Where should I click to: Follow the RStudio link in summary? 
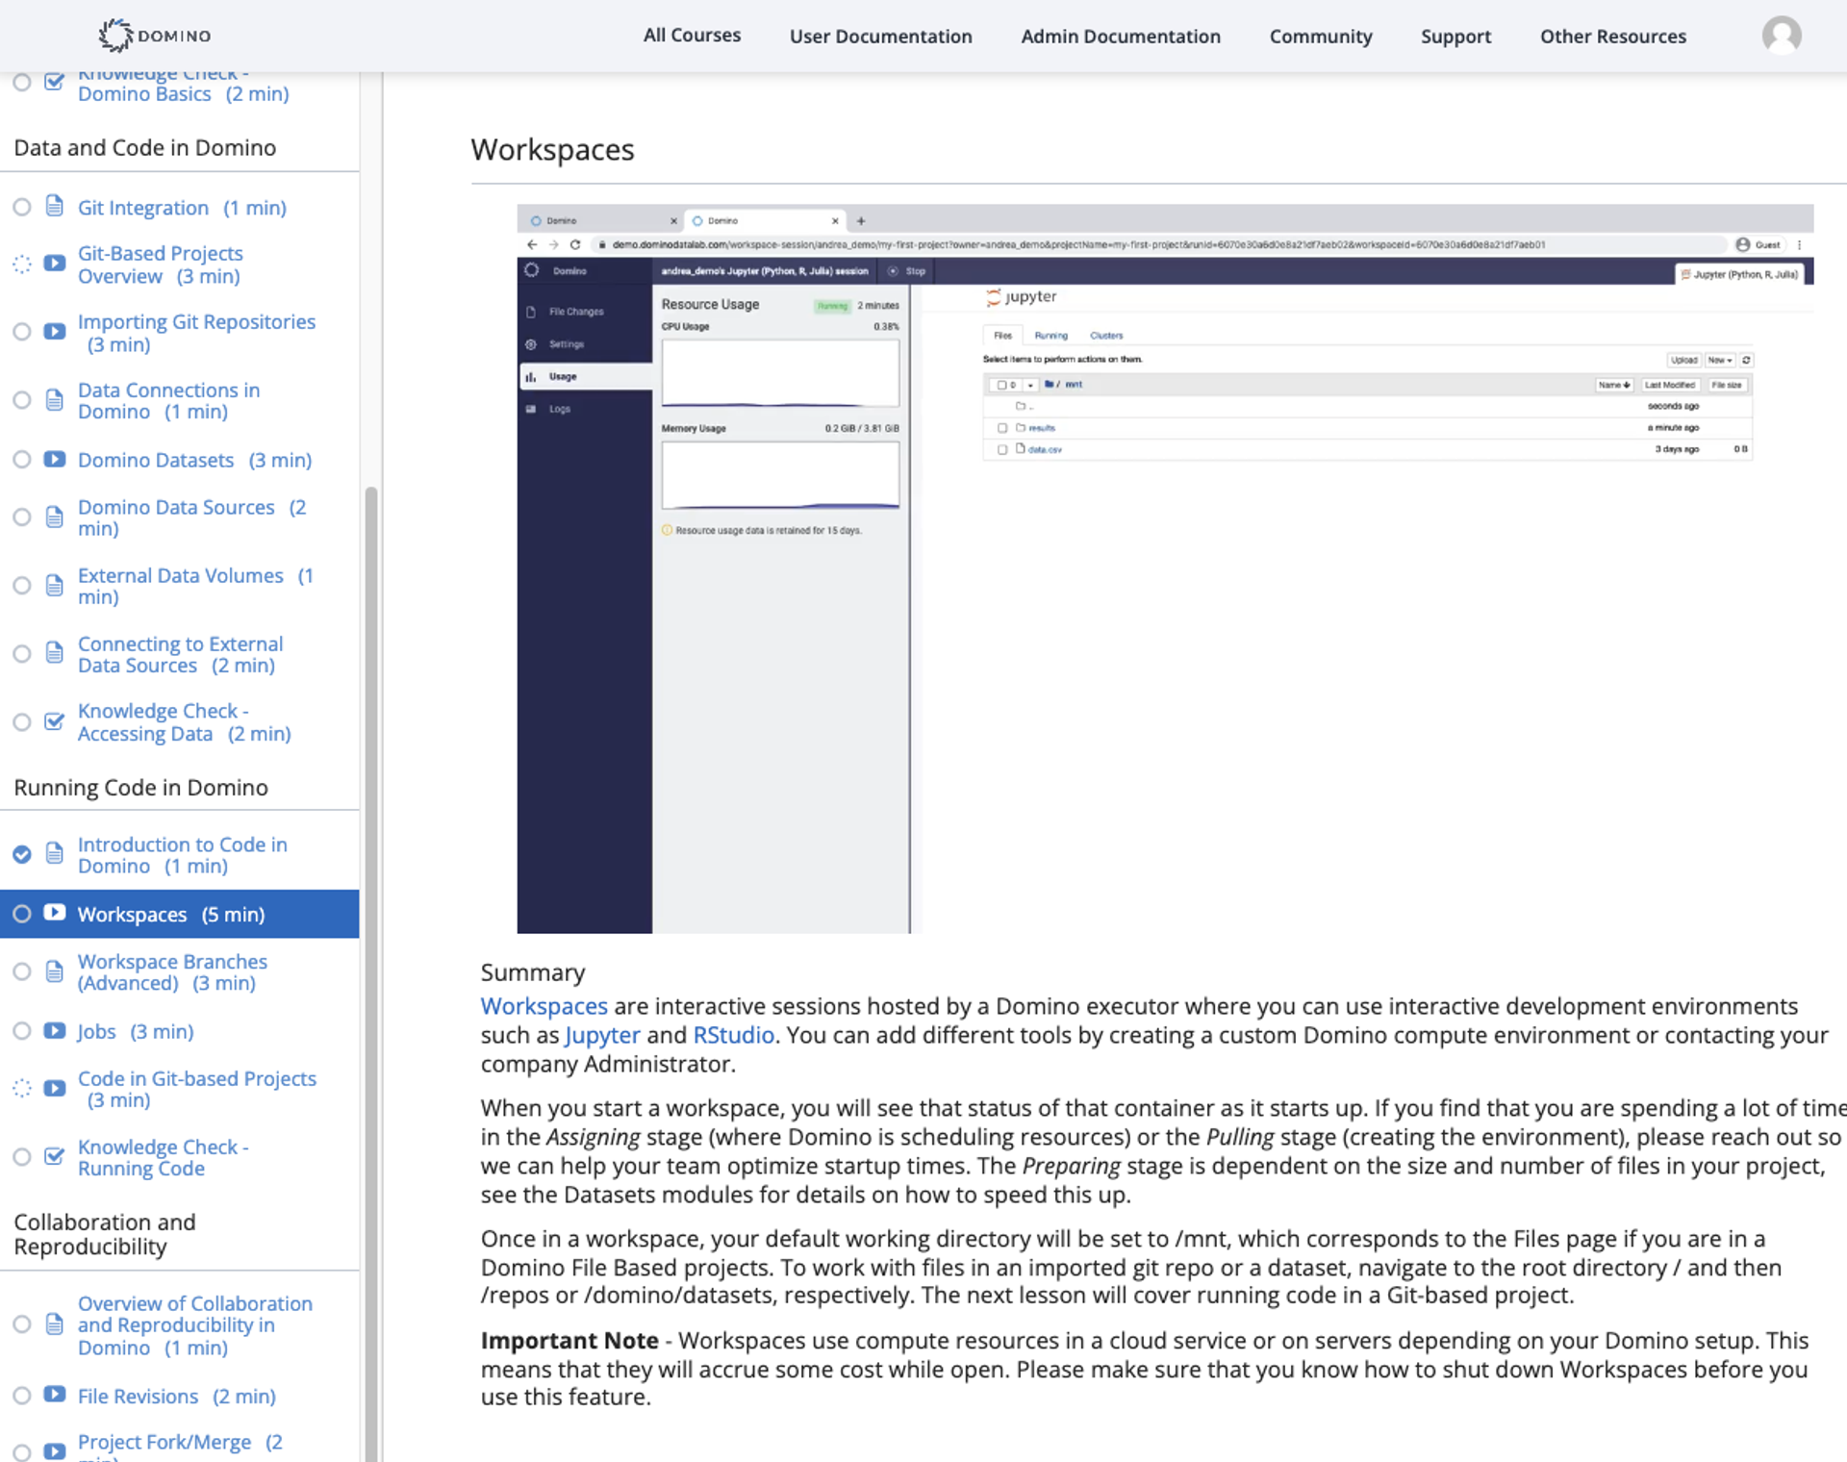coord(733,1035)
